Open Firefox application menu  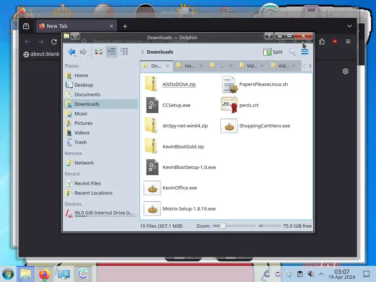pyautogui.click(x=348, y=41)
